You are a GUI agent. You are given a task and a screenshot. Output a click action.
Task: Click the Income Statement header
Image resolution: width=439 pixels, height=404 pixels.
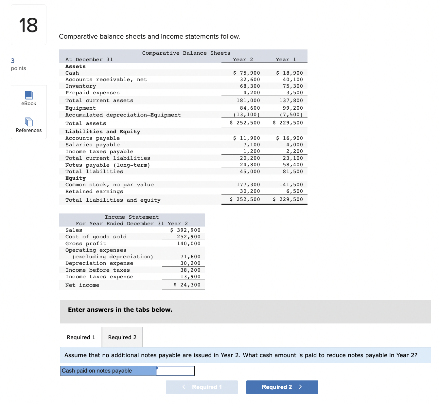coord(132,217)
